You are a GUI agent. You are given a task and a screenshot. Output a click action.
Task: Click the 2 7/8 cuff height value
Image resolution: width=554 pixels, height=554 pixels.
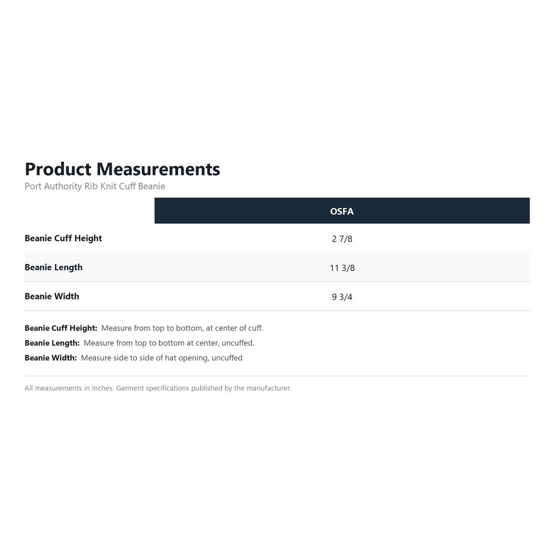point(342,239)
